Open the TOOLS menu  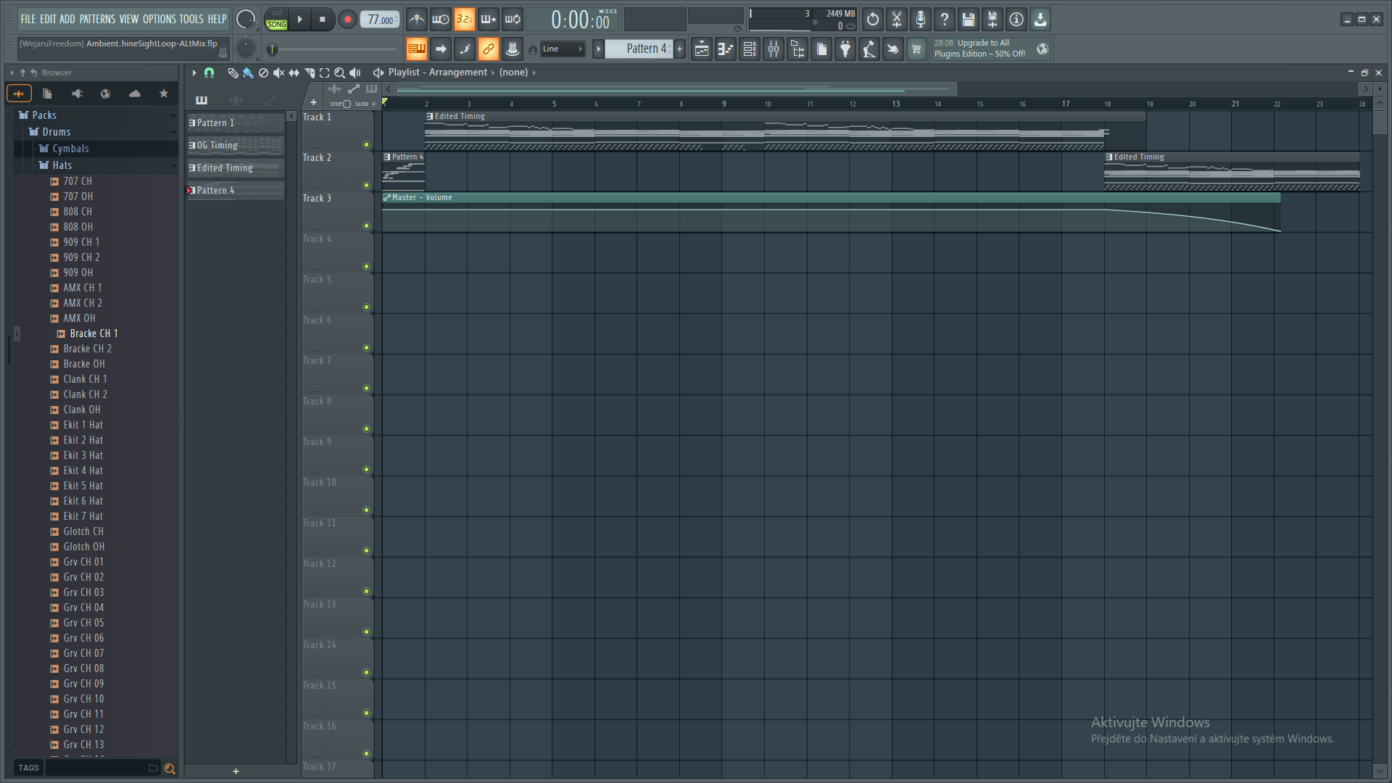pos(191,19)
